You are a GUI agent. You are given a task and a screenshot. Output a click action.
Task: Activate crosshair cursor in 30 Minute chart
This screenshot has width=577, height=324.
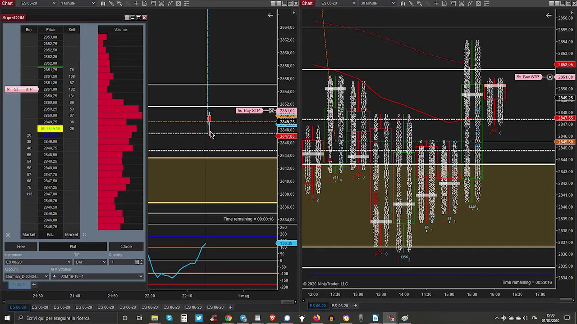(x=436, y=3)
